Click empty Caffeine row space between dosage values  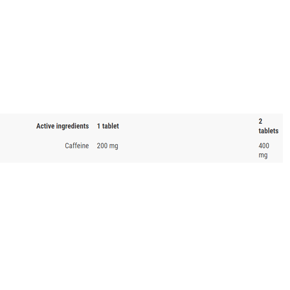[189, 150]
